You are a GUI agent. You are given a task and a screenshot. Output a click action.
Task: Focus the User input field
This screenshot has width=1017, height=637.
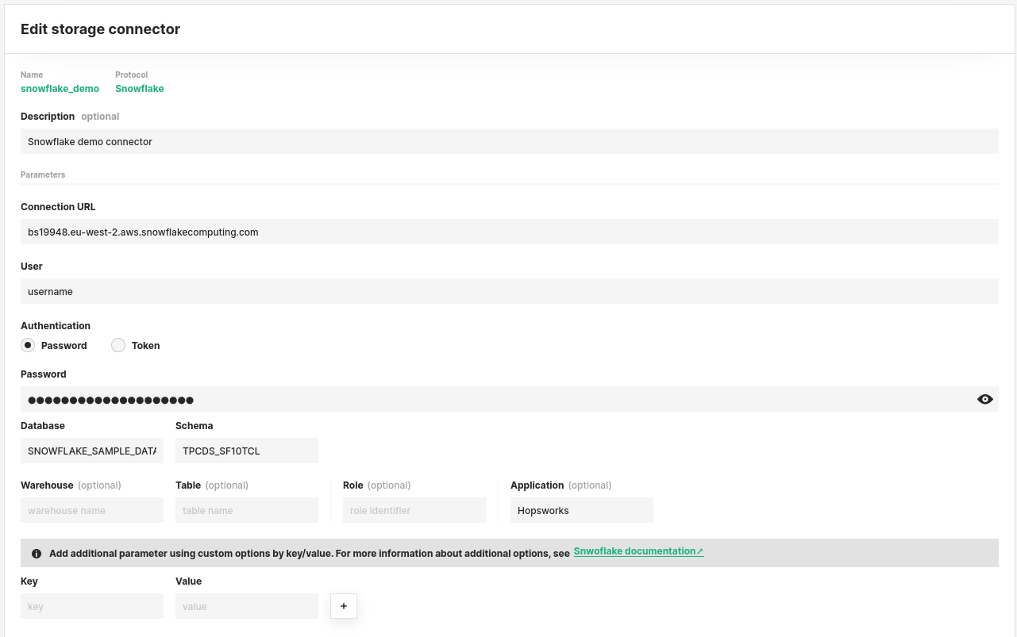[x=508, y=291]
